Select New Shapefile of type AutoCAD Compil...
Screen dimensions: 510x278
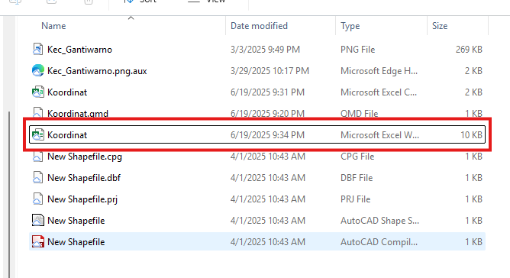[76, 242]
